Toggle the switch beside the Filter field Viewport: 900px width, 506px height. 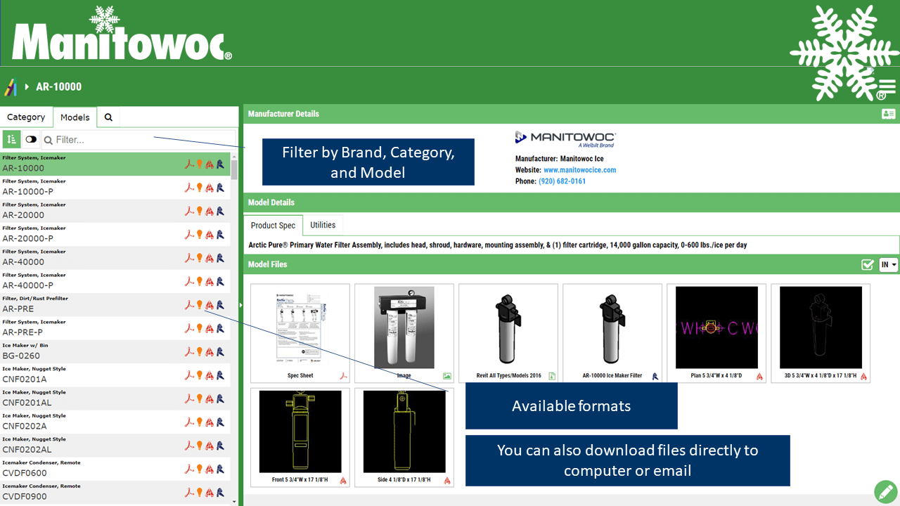click(x=31, y=139)
